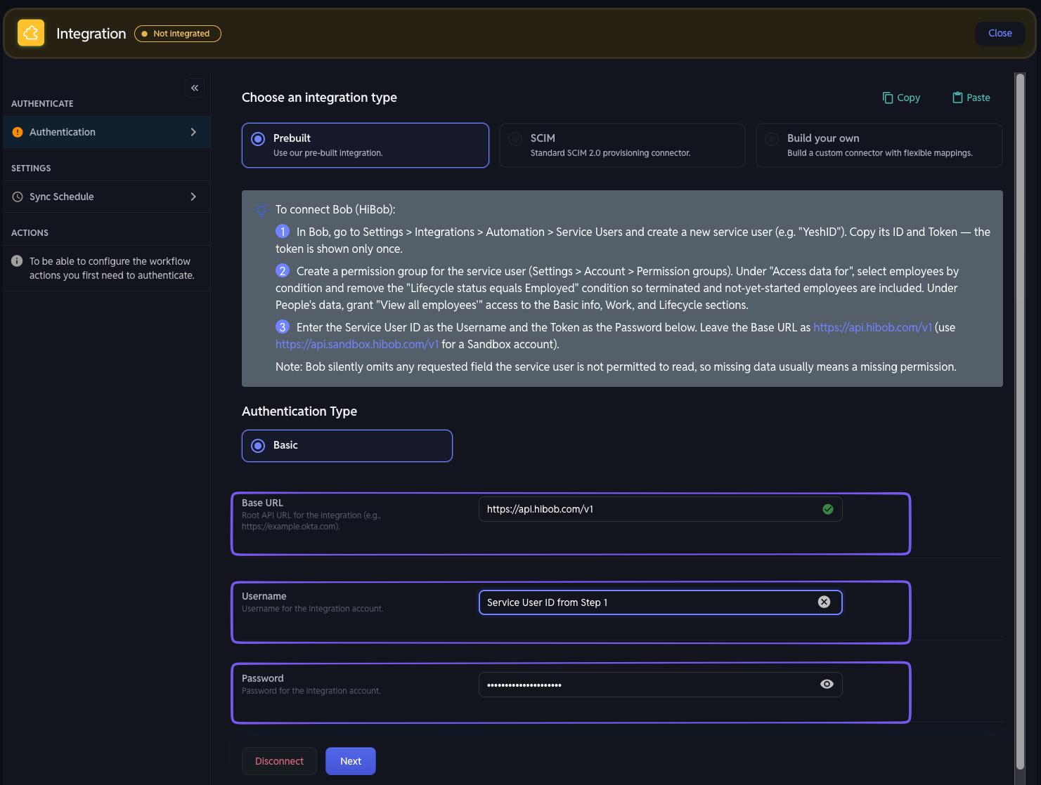
Task: Click the AUTHENTICATE section header
Action: (42, 103)
